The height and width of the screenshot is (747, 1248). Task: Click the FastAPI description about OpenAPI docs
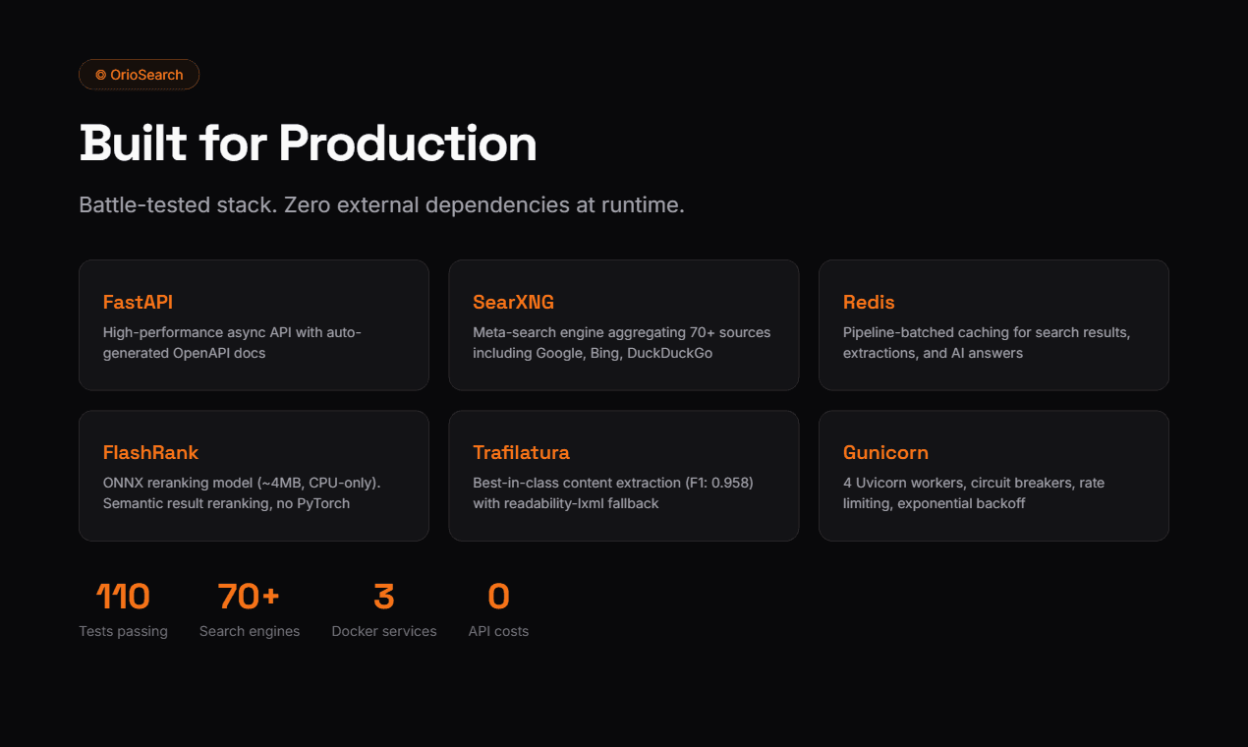click(232, 342)
